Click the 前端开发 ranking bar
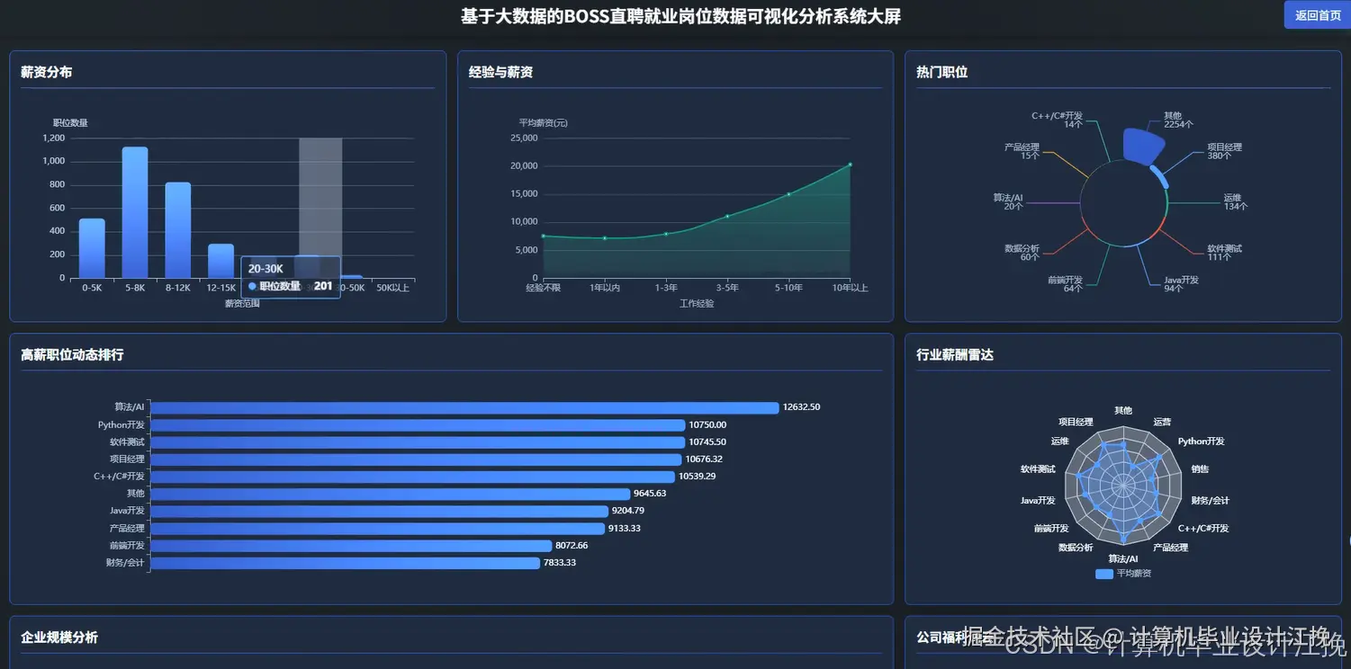Screen dimensions: 1351x669 pyautogui.click(x=350, y=546)
